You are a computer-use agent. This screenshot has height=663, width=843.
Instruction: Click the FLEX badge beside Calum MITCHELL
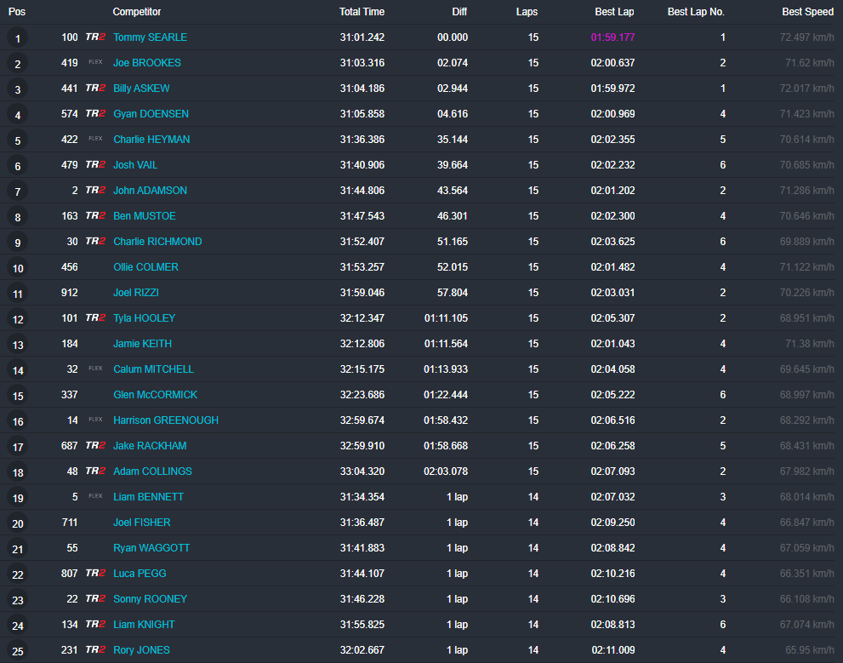pos(95,369)
